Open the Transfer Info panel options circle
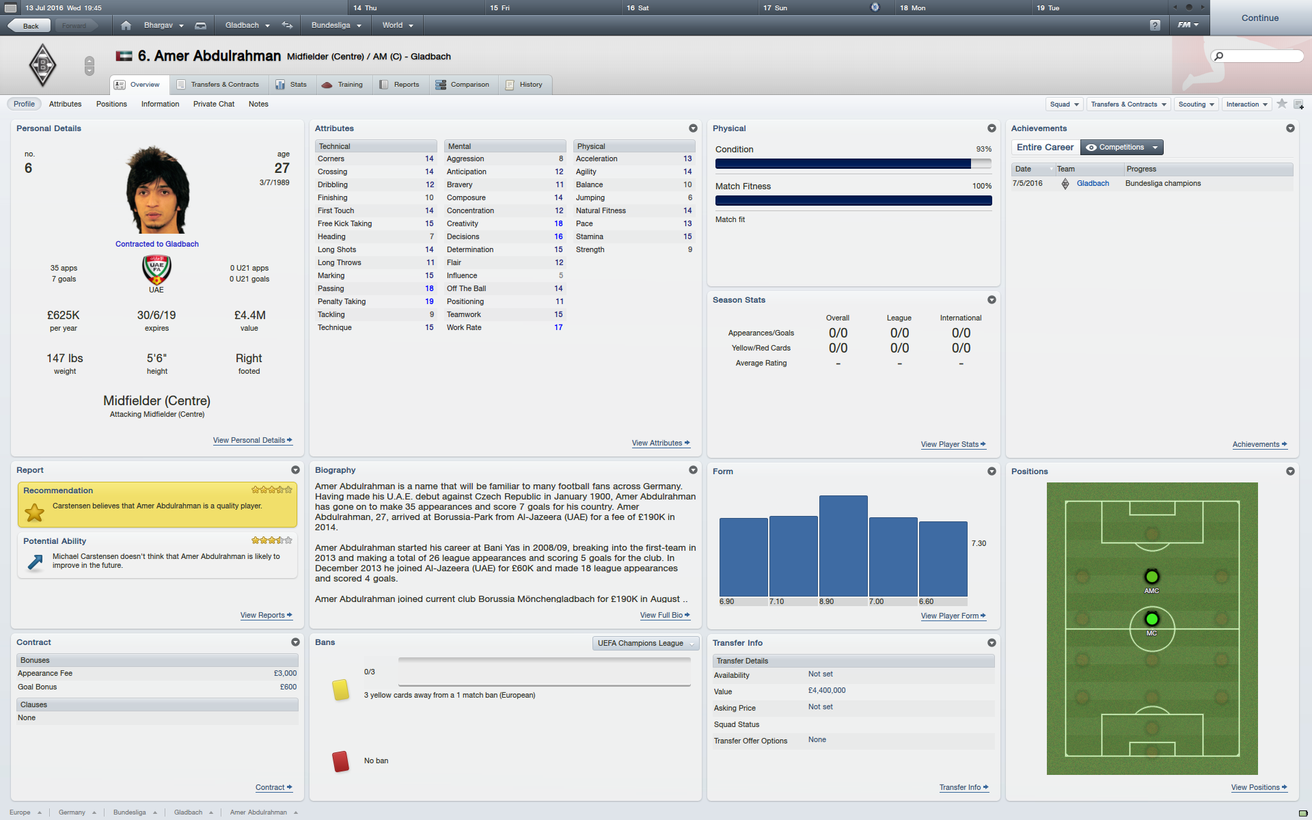Image resolution: width=1312 pixels, height=820 pixels. coord(992,643)
